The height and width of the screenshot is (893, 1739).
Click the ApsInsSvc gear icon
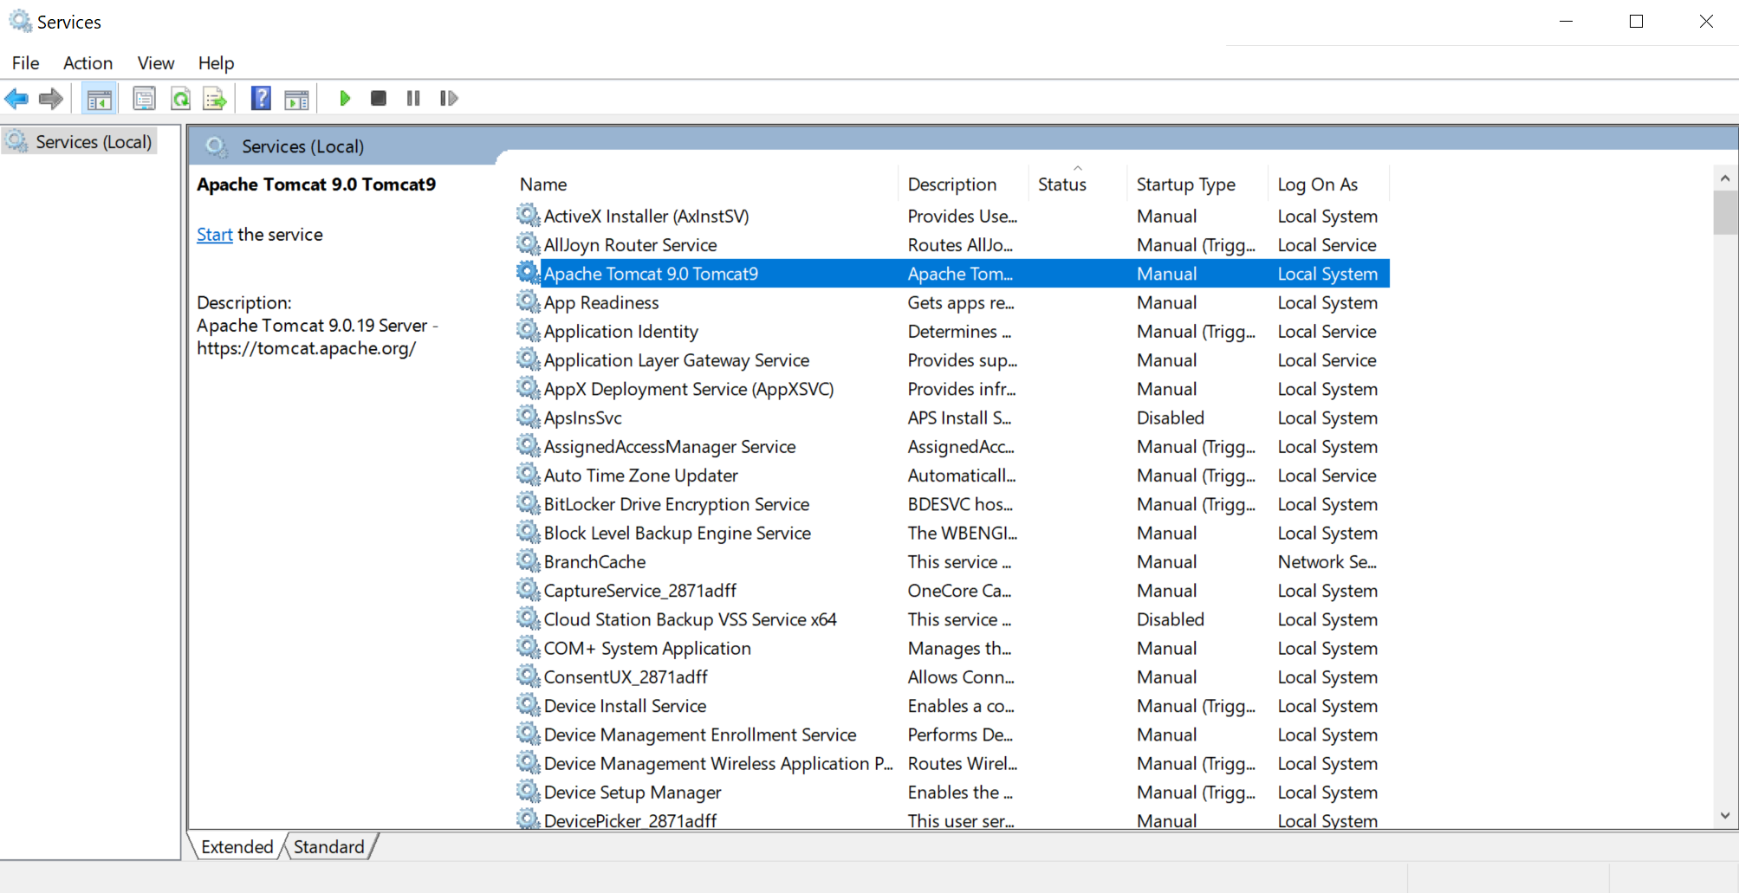pos(528,417)
